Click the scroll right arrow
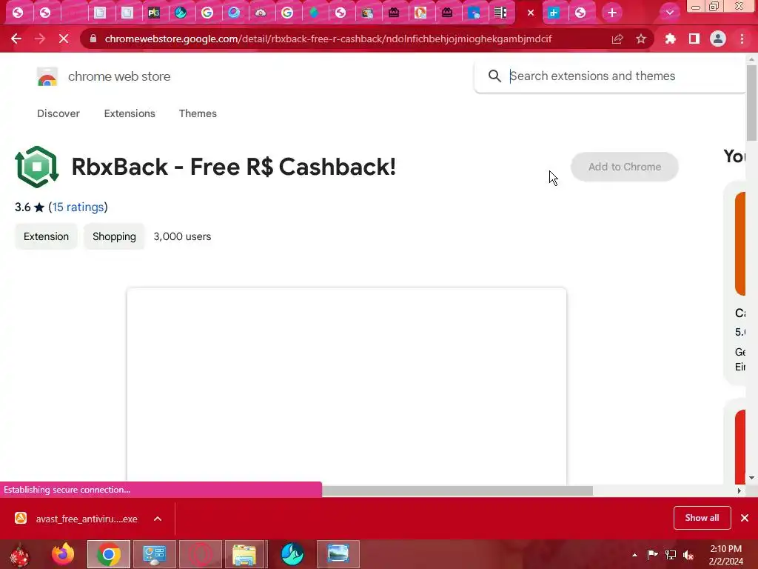 click(739, 490)
